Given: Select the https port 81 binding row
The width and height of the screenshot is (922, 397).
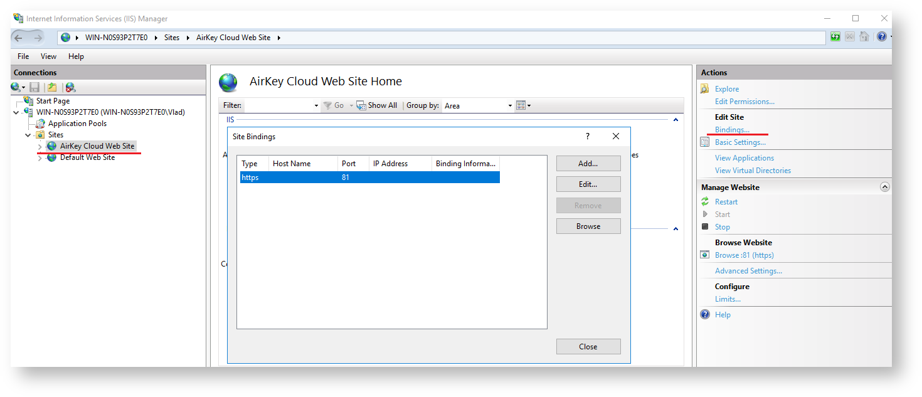Looking at the screenshot, I should click(369, 177).
